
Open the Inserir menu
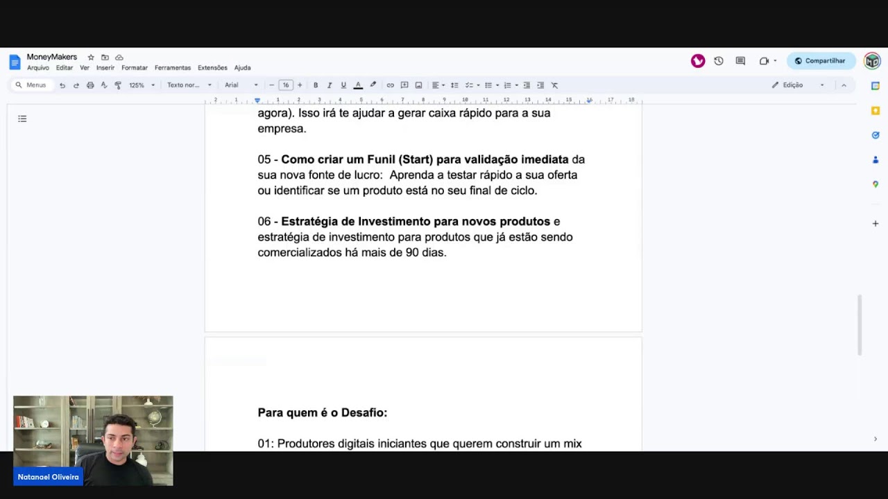(x=105, y=68)
